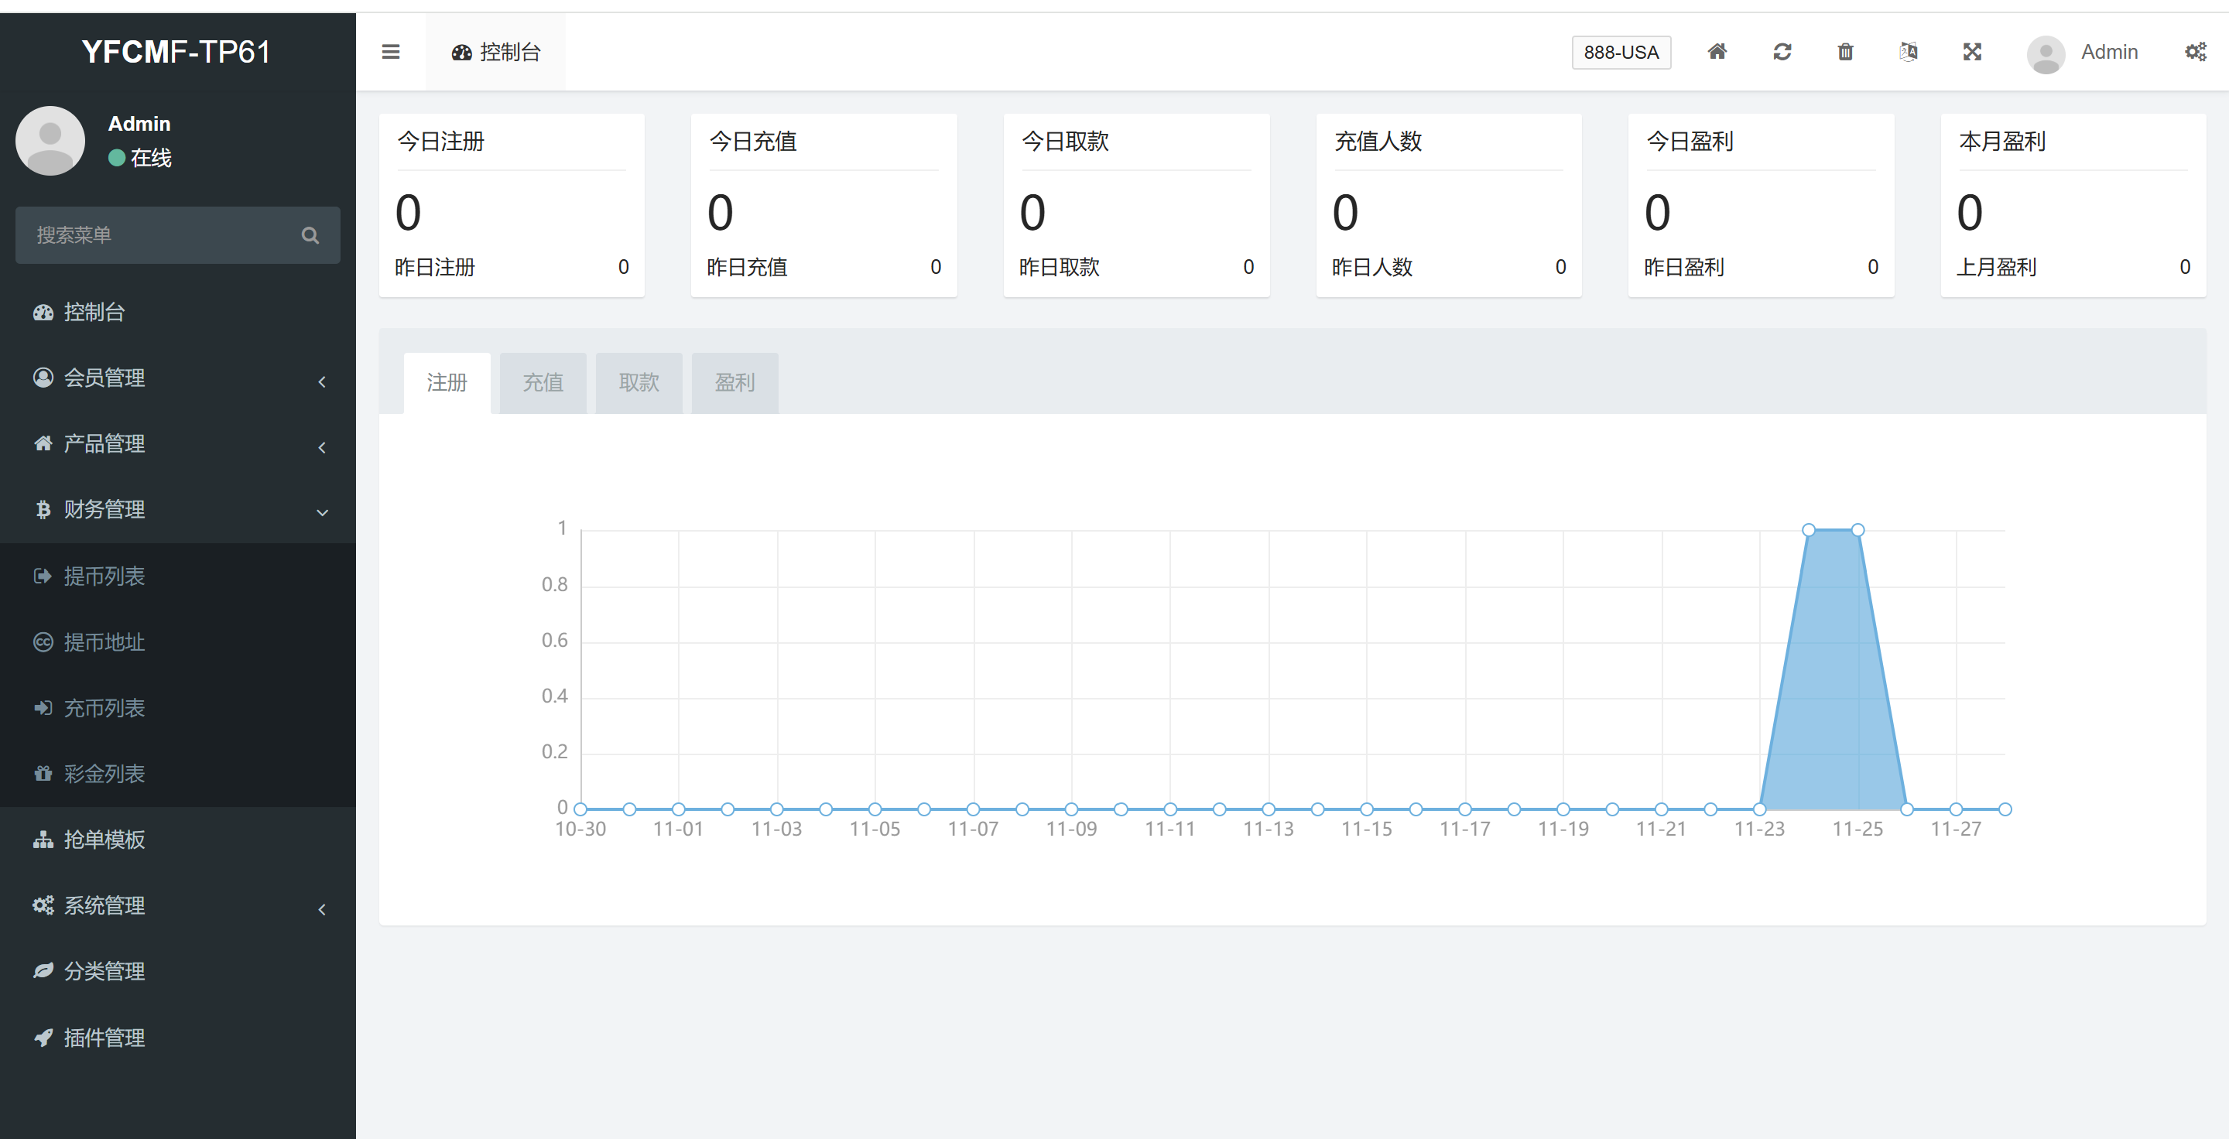Click the home icon in top bar
This screenshot has height=1139, width=2229.
coord(1717,52)
